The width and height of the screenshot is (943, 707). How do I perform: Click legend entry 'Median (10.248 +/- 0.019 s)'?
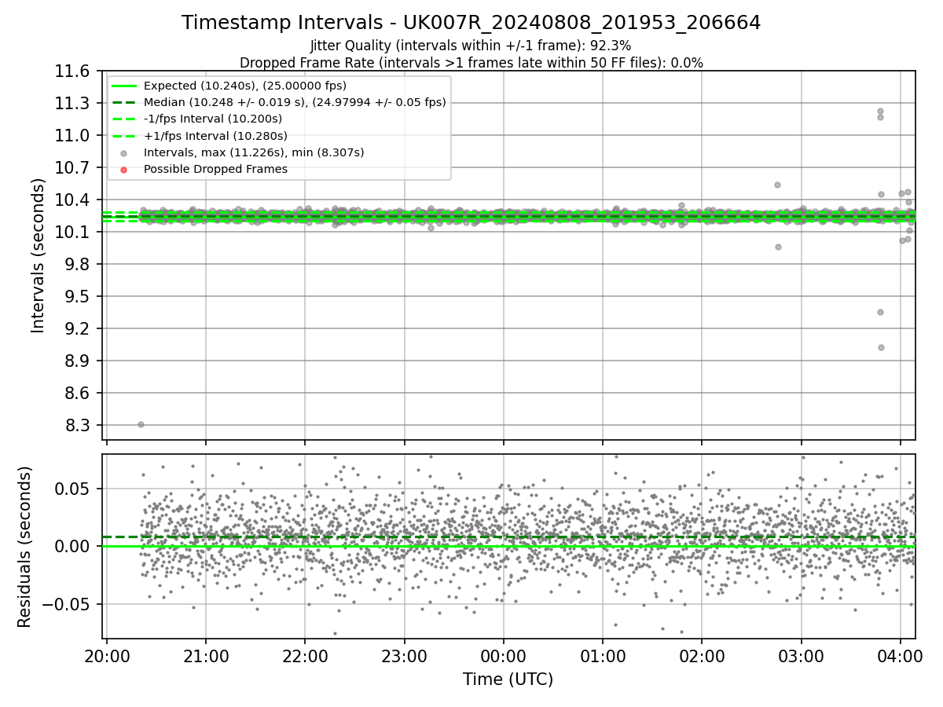(295, 102)
